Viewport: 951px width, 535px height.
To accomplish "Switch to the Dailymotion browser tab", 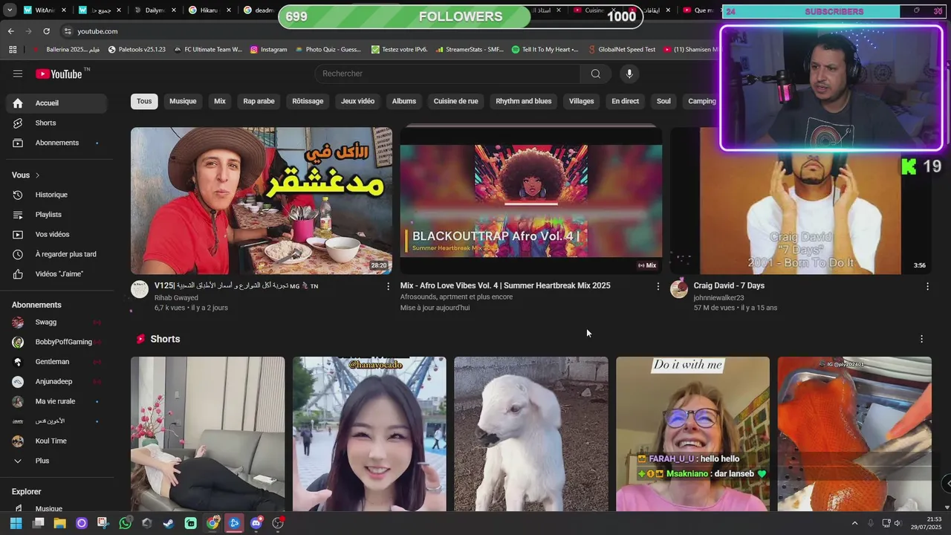I will coord(155,10).
